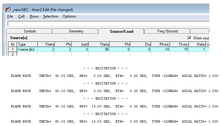Image resolution: width=221 pixels, height=126 pixels.
Task: Open the File menu
Action: click(10, 16)
